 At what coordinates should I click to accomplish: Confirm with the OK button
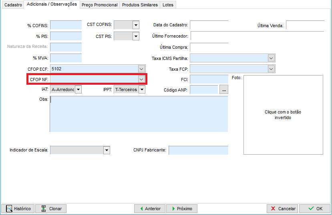[x=314, y=209]
